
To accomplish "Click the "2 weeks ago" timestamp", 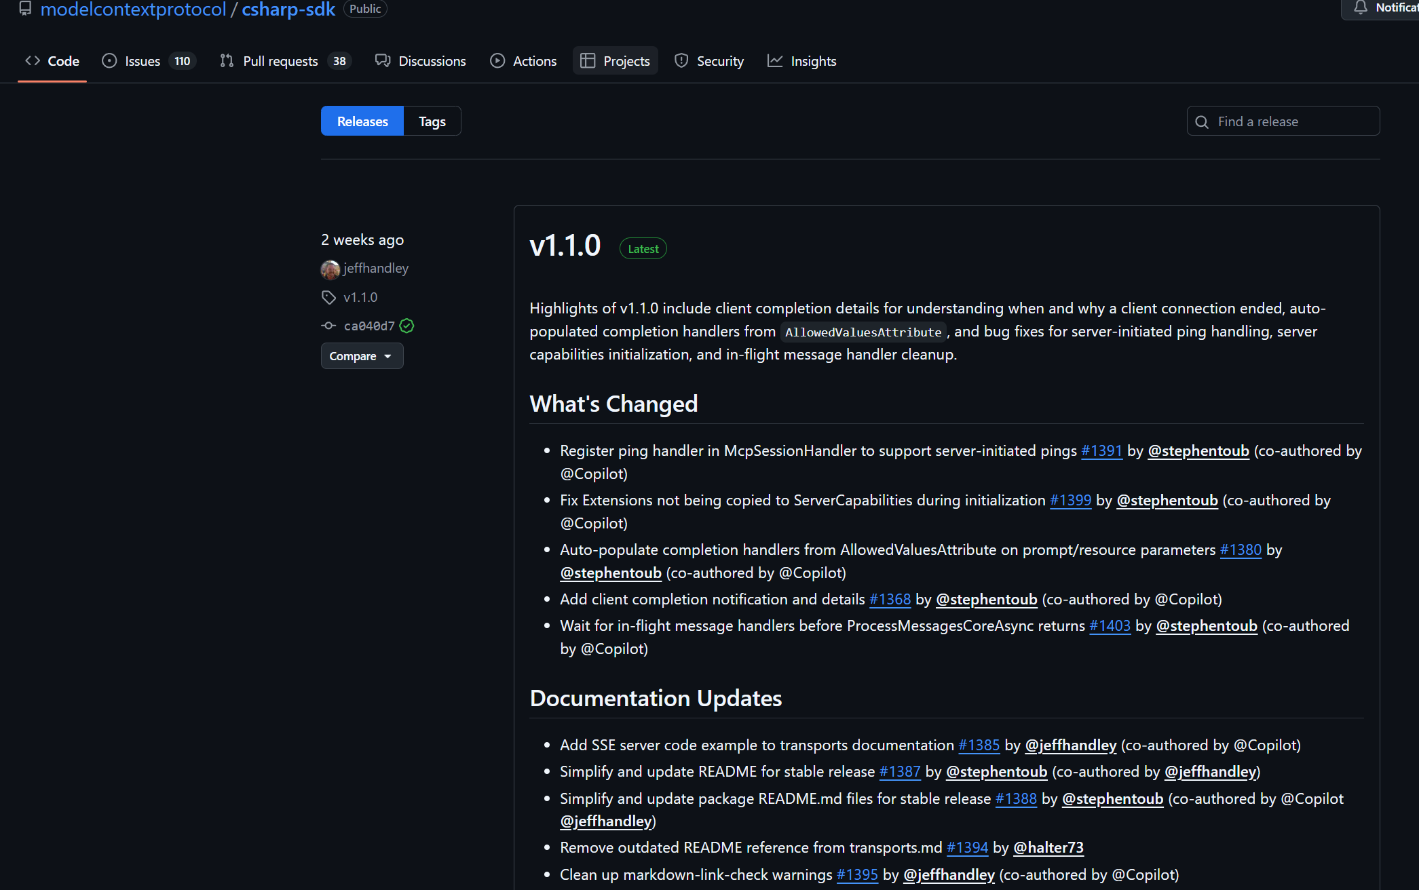I will [362, 240].
